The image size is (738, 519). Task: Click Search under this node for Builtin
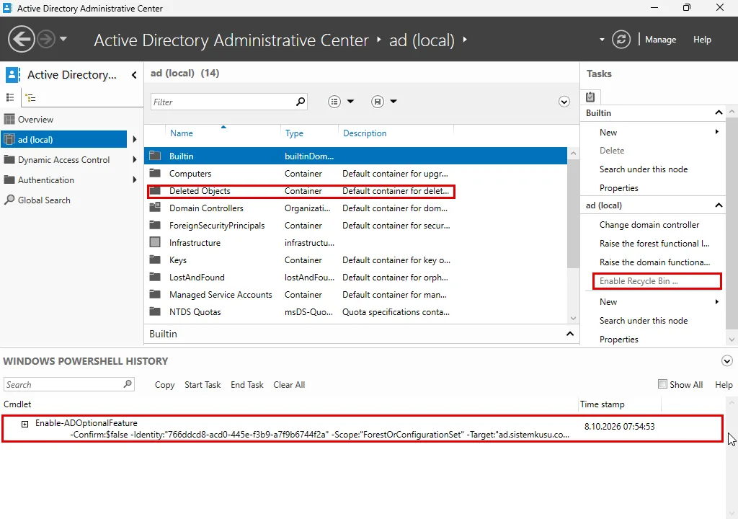(644, 169)
